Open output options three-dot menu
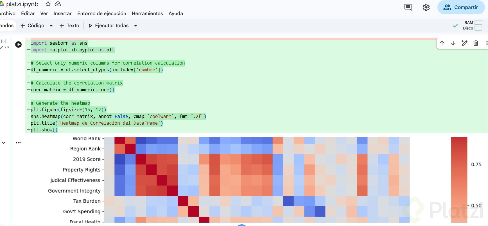This screenshot has width=488, height=226. [18, 143]
